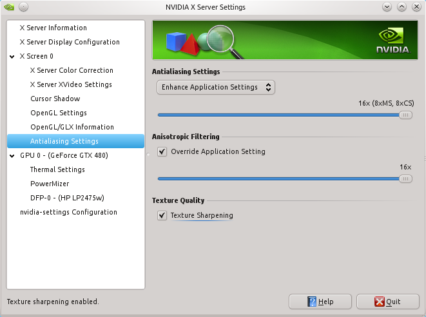Screen dimensions: 426x317
Task: Click the 'Antialiasing Settings' section heading
Action: pyautogui.click(x=186, y=72)
